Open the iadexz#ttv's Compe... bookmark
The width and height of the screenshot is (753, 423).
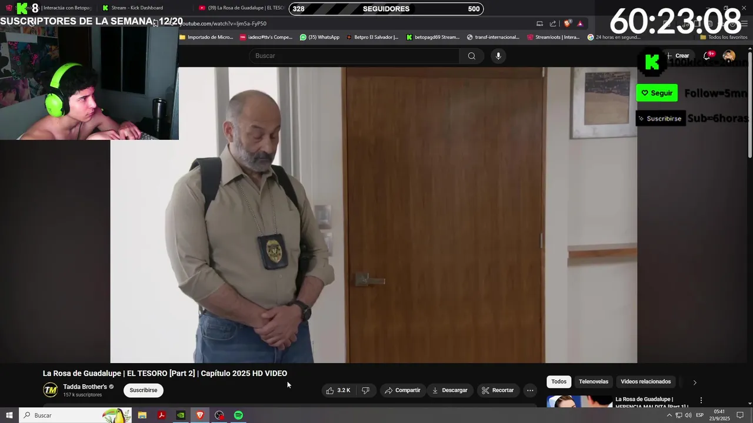(266, 37)
